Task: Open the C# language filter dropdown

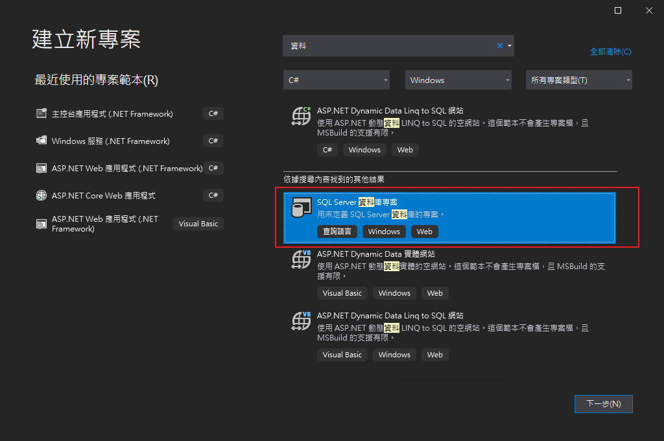Action: 337,80
